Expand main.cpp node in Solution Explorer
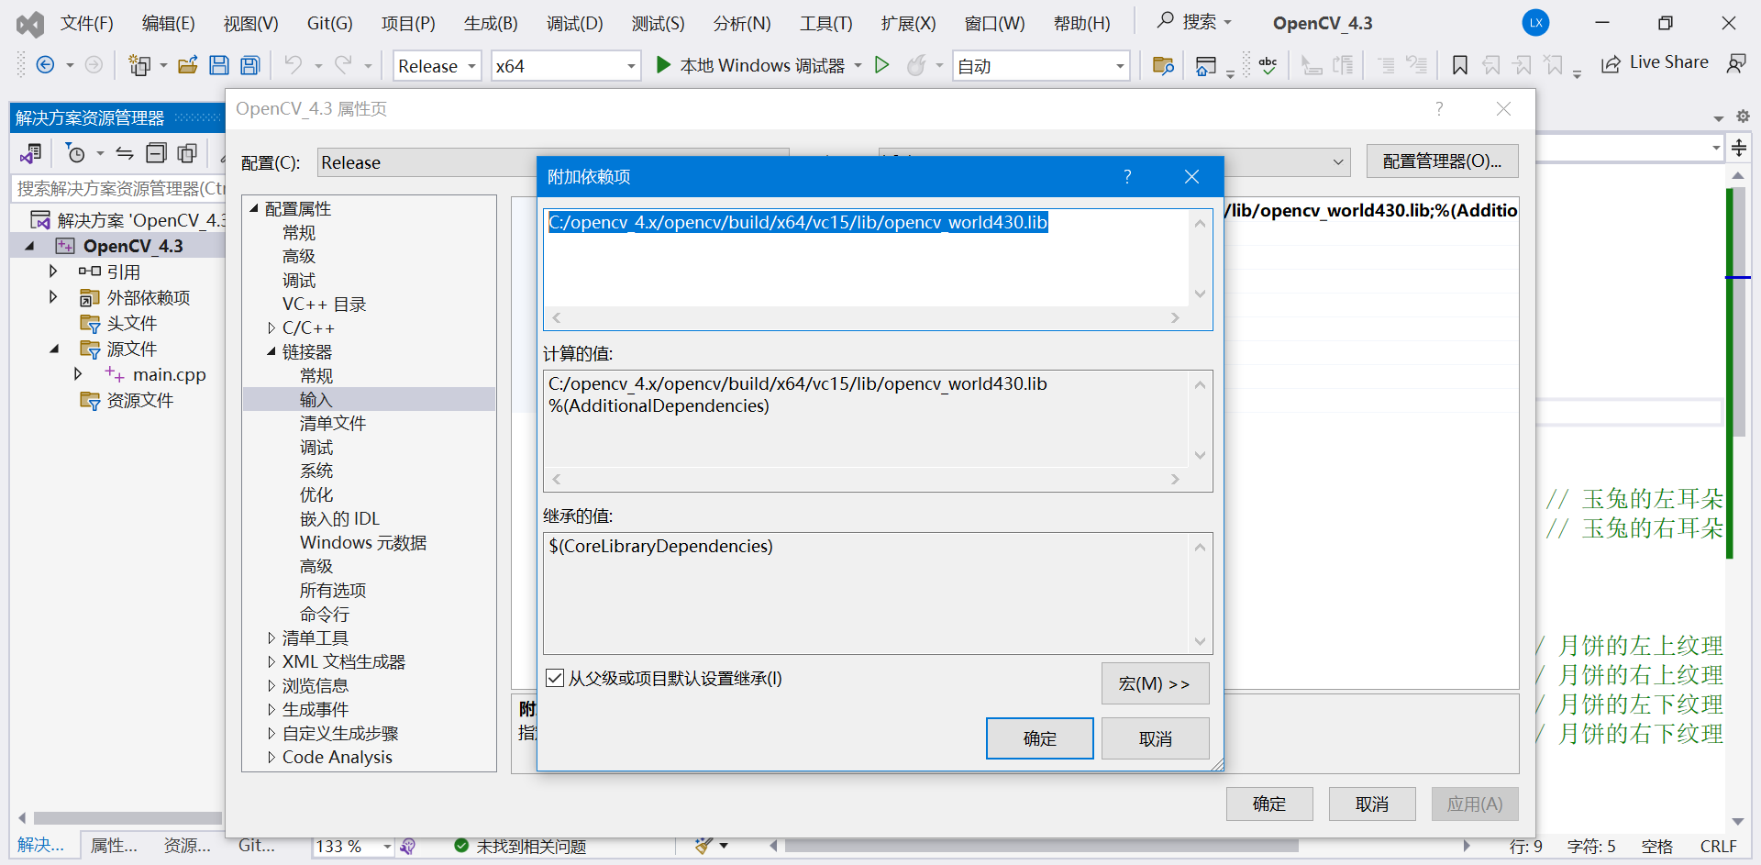 click(78, 374)
